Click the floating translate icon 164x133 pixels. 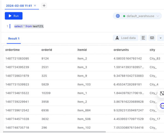[162, 93]
